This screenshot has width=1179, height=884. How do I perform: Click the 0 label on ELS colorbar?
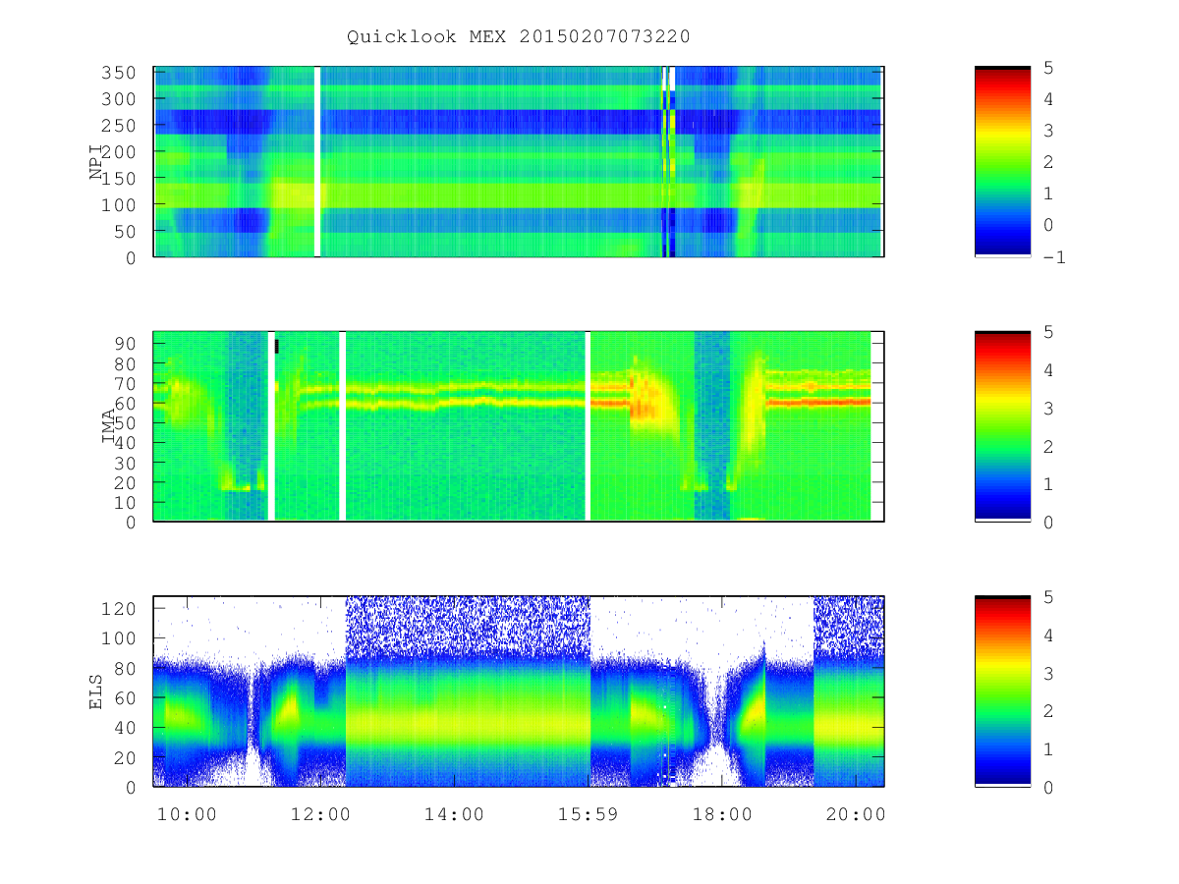tap(1050, 787)
